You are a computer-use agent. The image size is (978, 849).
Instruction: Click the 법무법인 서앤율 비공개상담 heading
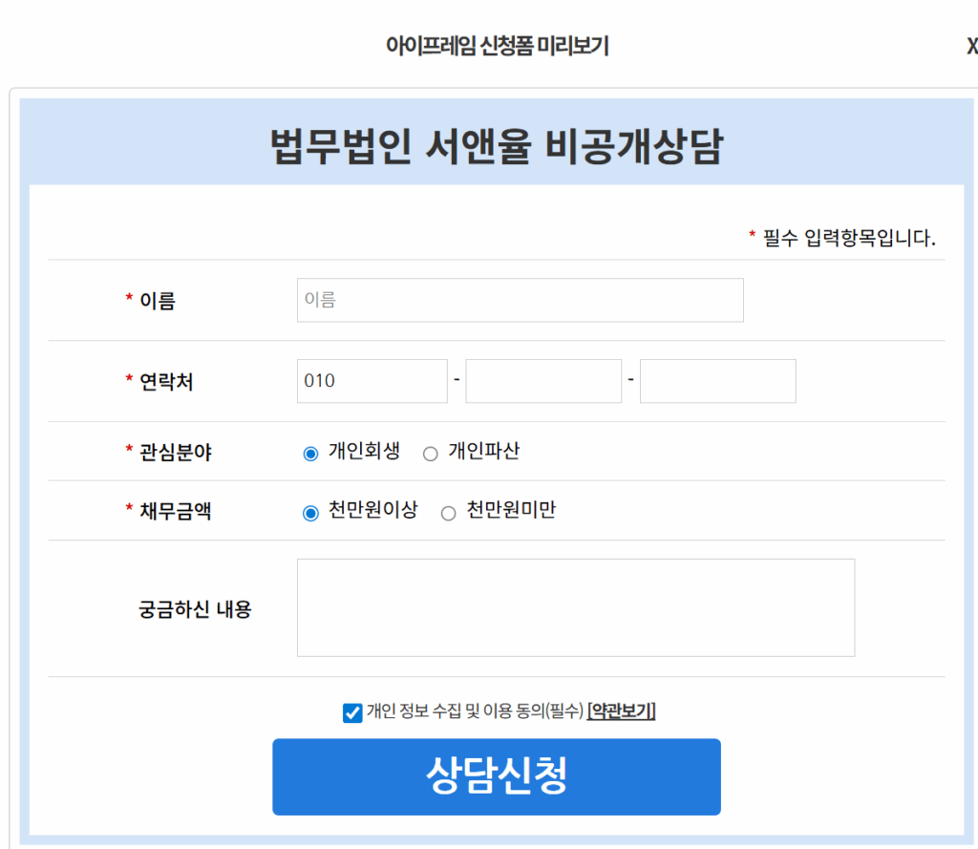[497, 147]
